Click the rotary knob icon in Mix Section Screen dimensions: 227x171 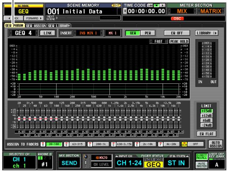tap(86, 156)
